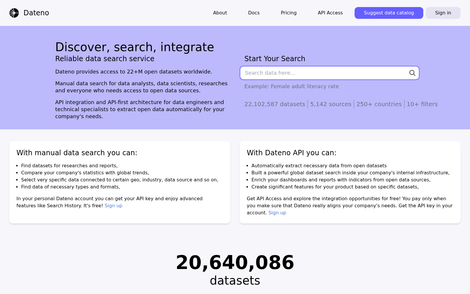Click the 5,142 sources statistic
Screen dimensions: 470x294
point(331,104)
